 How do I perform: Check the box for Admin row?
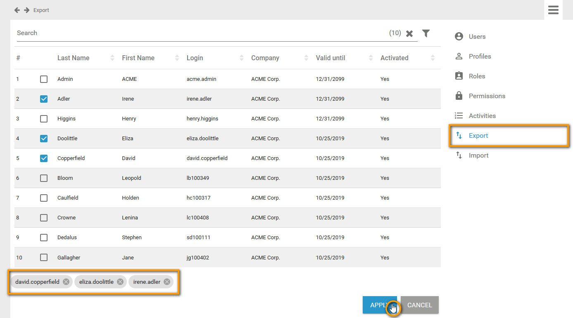(x=44, y=79)
